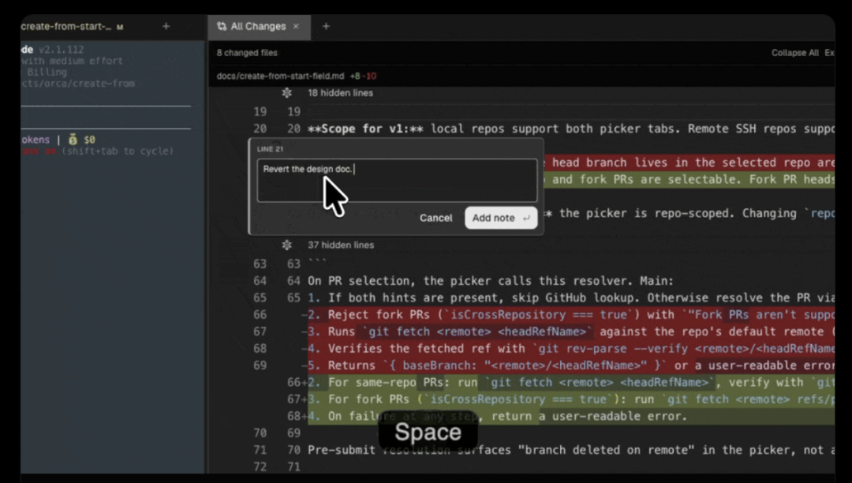Focus the note text field
852x483 pixels.
click(x=397, y=181)
